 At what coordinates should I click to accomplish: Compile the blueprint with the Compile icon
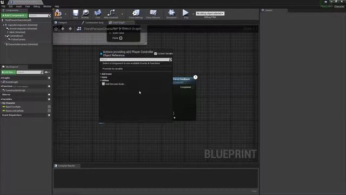[x=58, y=13]
